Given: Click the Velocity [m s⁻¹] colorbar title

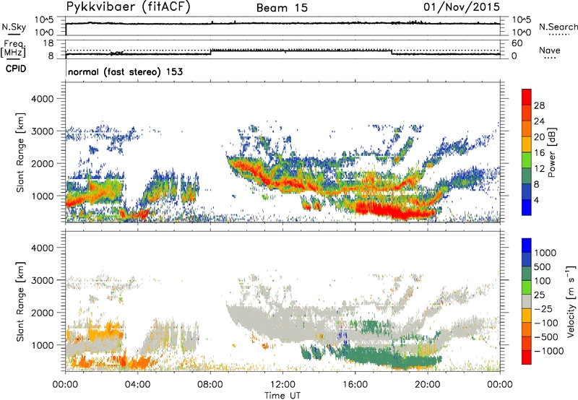Looking at the screenshot, I should 571,301.
